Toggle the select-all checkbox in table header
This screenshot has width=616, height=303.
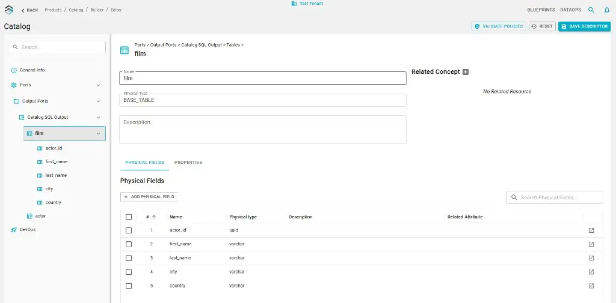129,217
